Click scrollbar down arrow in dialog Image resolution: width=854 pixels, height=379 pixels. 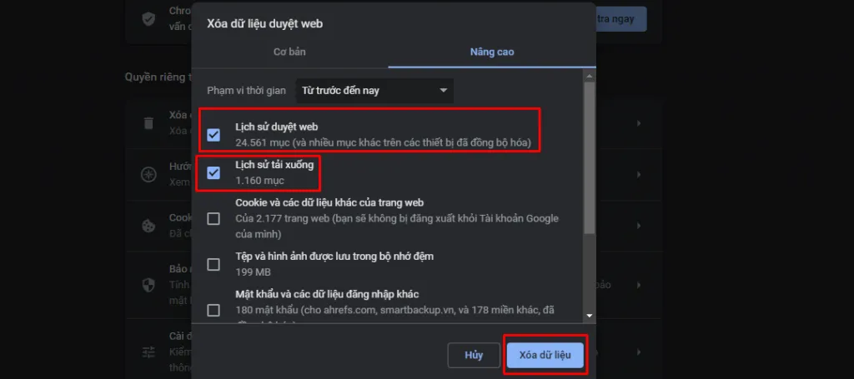pyautogui.click(x=590, y=316)
